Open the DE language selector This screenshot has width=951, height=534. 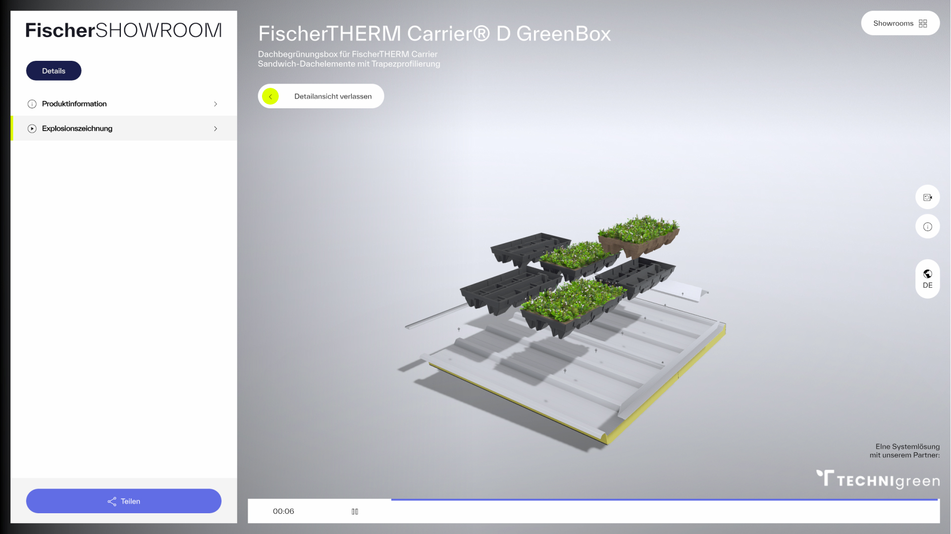coord(927,285)
